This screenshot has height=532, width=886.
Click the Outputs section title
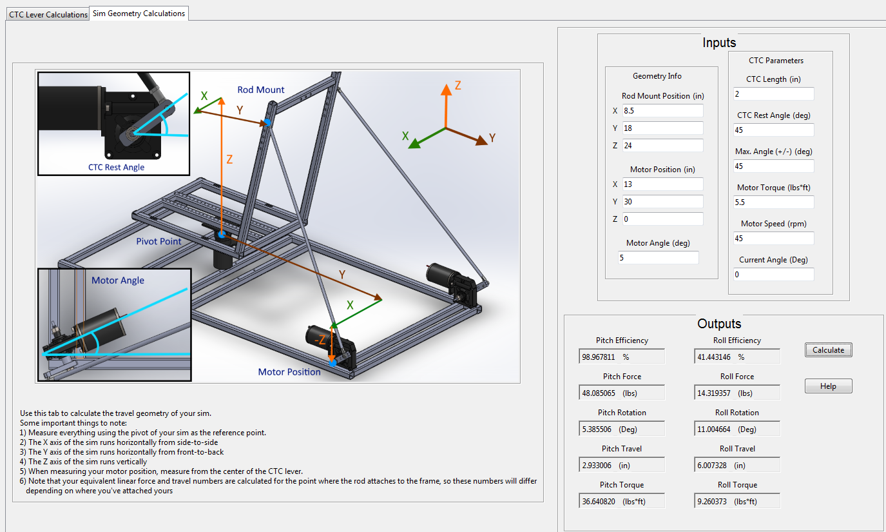719,324
